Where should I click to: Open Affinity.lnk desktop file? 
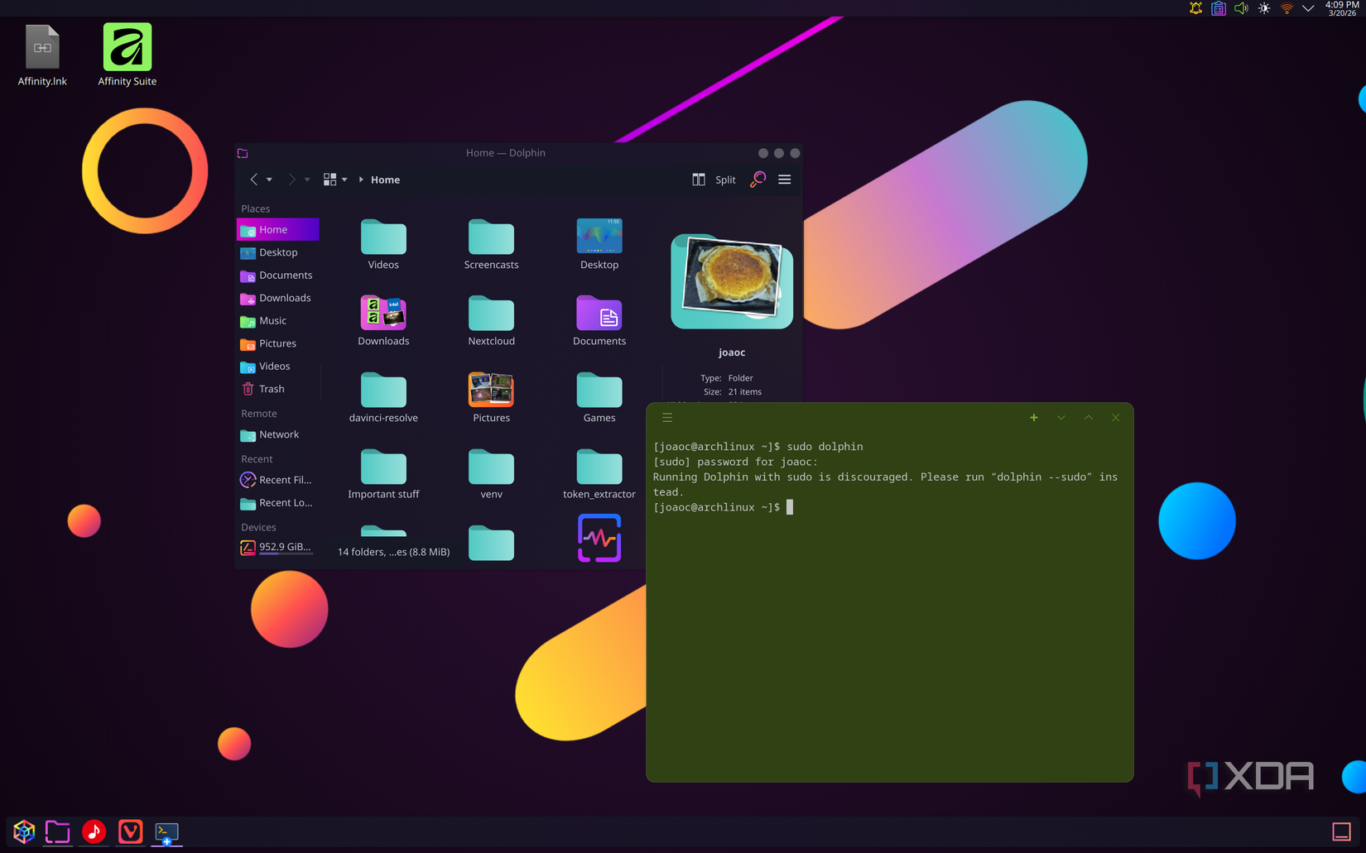[x=42, y=55]
